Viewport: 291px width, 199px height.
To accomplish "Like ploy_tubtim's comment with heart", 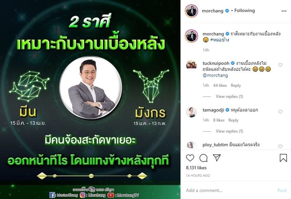I will pyautogui.click(x=280, y=147).
